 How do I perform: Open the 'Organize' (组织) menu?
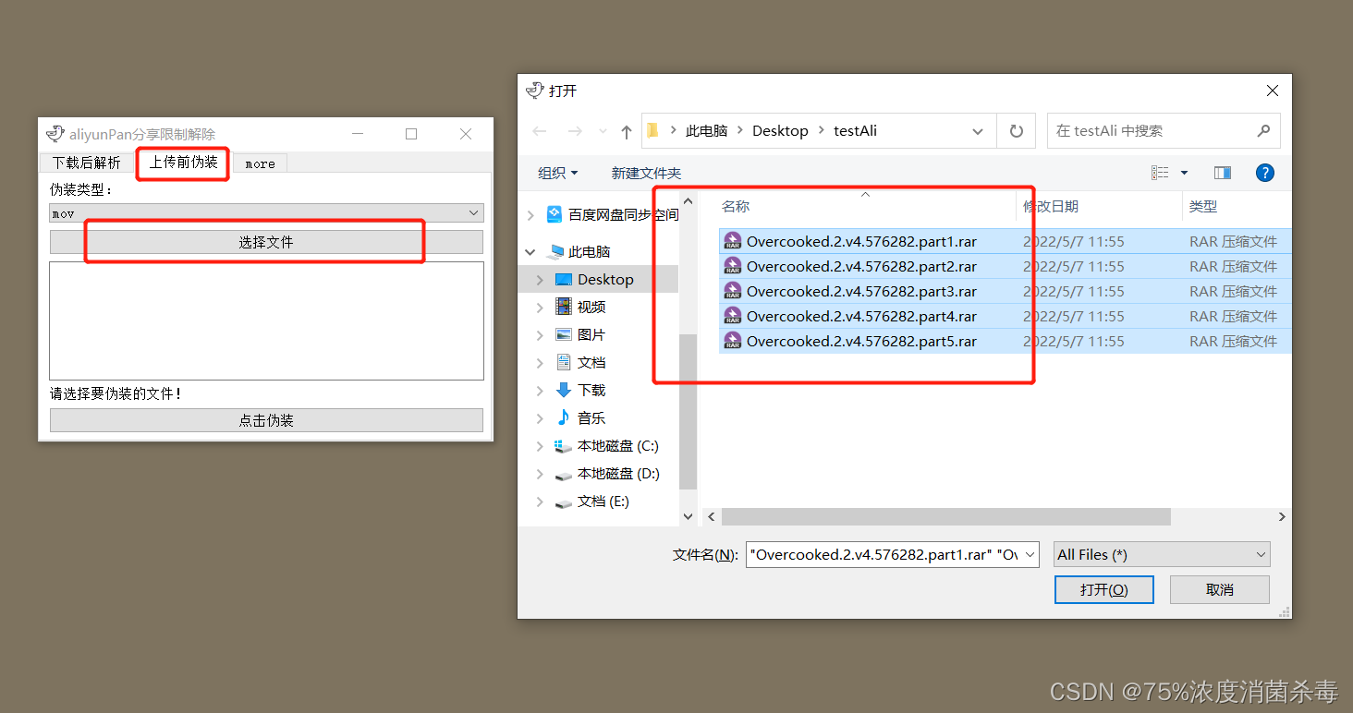tap(557, 173)
